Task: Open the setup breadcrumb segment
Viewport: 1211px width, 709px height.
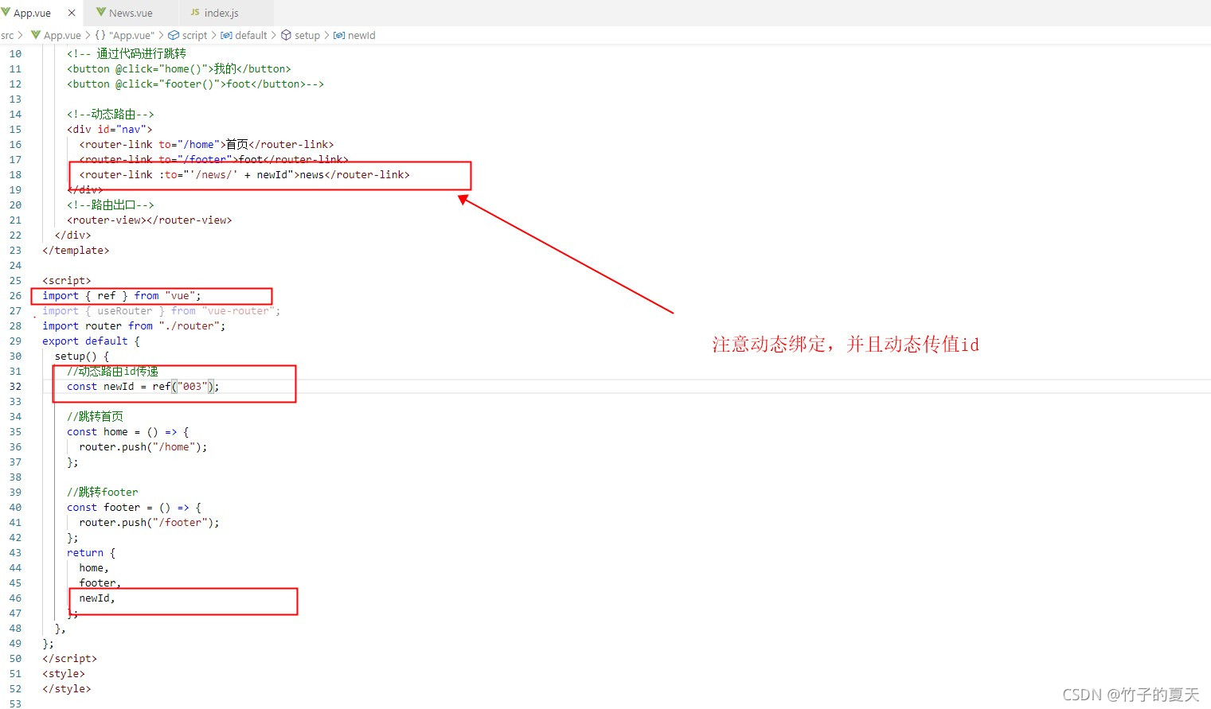Action: click(307, 35)
